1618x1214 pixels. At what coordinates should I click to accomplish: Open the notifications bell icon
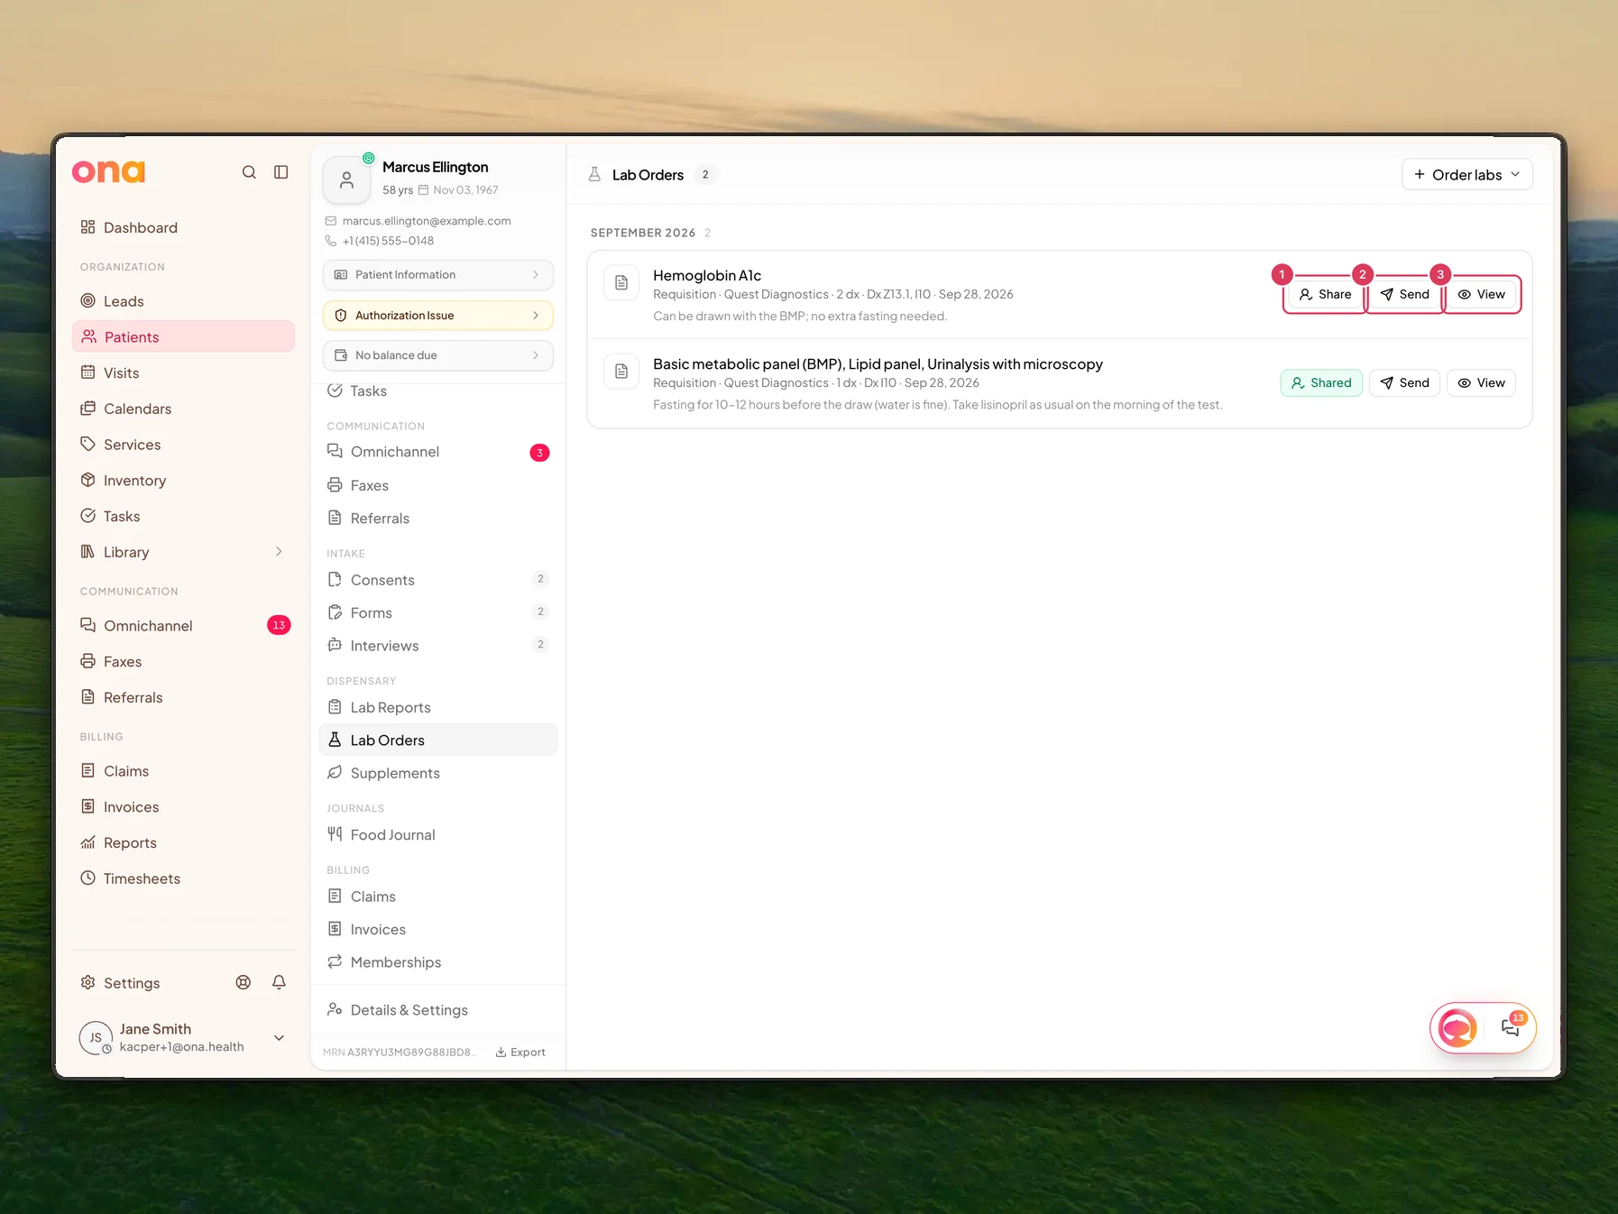(280, 982)
